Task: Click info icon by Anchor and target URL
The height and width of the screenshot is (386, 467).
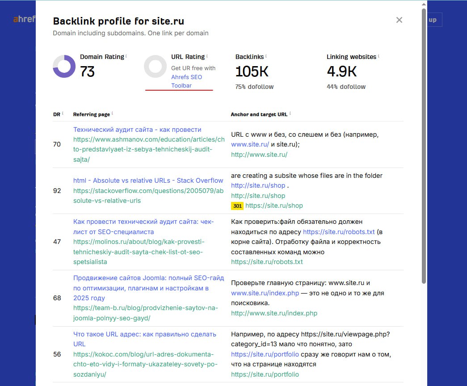Action: [x=290, y=114]
